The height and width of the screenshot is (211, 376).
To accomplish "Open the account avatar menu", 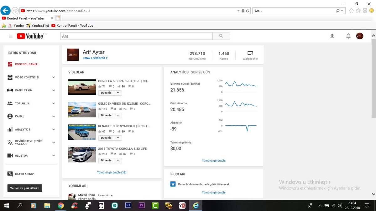I will point(360,36).
